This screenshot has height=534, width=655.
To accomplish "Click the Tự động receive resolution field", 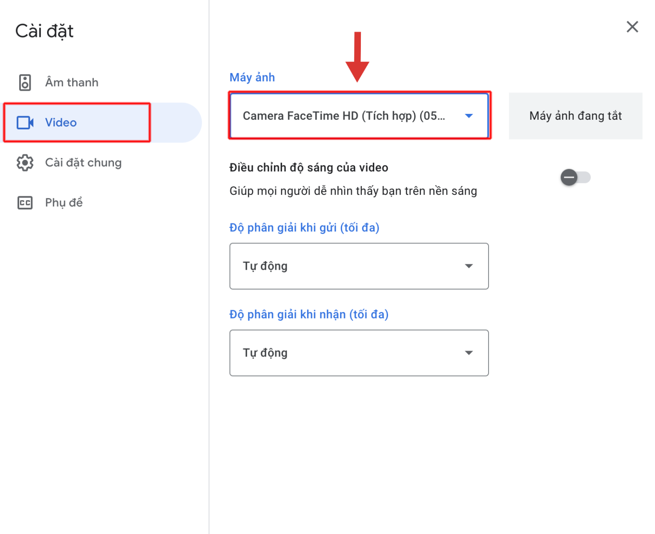I will tap(359, 353).
